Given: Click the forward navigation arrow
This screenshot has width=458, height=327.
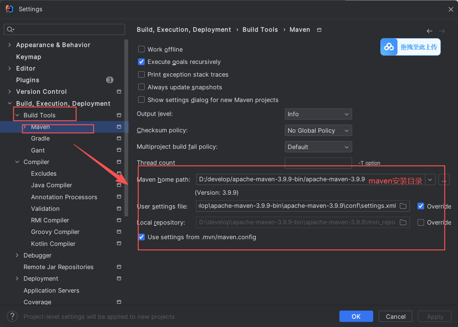Looking at the screenshot, I should point(442,31).
